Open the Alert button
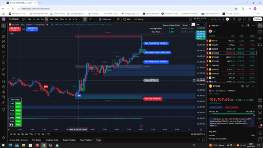Screen dimensions: 263x148 click(127, 19)
